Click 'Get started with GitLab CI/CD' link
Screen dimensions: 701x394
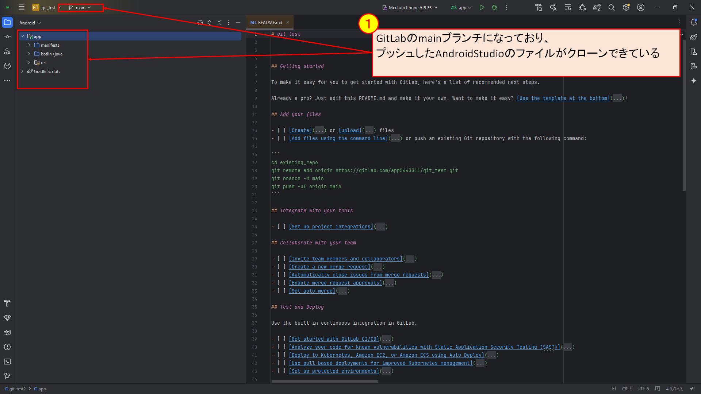click(334, 339)
